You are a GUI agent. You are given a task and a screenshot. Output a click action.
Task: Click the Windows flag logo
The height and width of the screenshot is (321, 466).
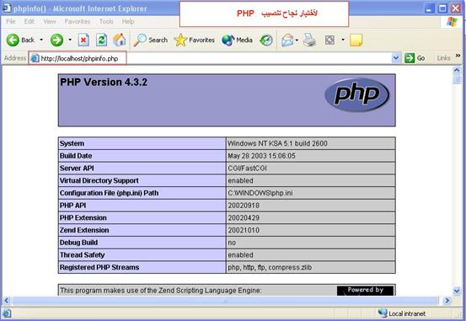point(452,22)
